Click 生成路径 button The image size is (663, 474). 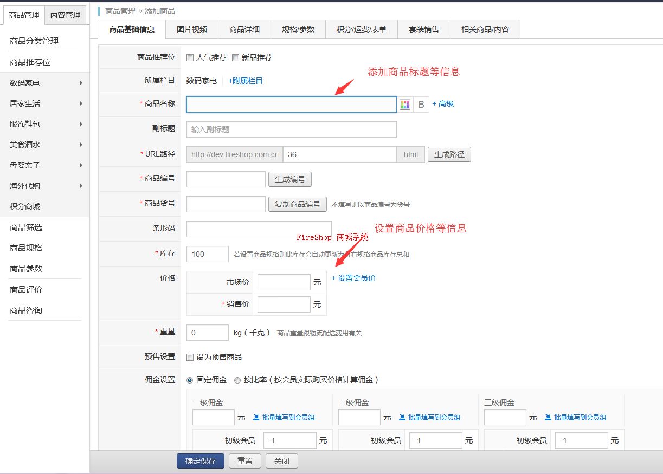coord(449,154)
